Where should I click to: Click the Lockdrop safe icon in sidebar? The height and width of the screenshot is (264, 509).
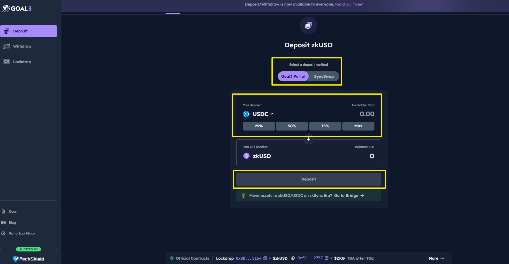tap(6, 62)
